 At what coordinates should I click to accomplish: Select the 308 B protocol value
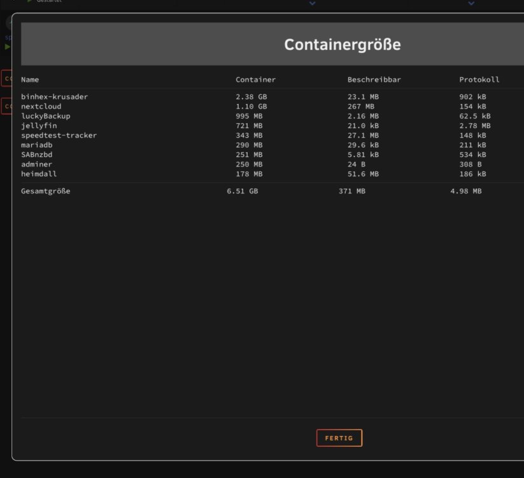point(471,164)
